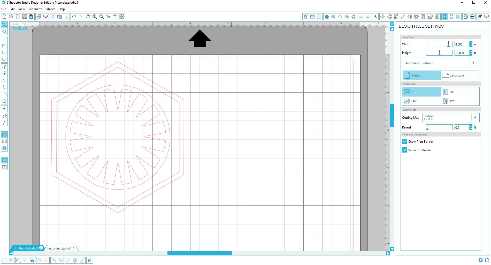Select the Text tool in left toolbar

4,109
